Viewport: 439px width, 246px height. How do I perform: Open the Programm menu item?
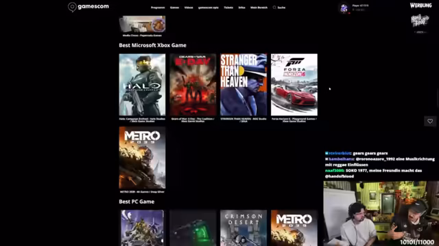click(158, 8)
